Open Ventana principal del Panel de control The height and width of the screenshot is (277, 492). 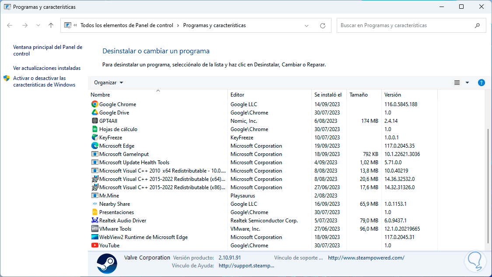pyautogui.click(x=48, y=50)
